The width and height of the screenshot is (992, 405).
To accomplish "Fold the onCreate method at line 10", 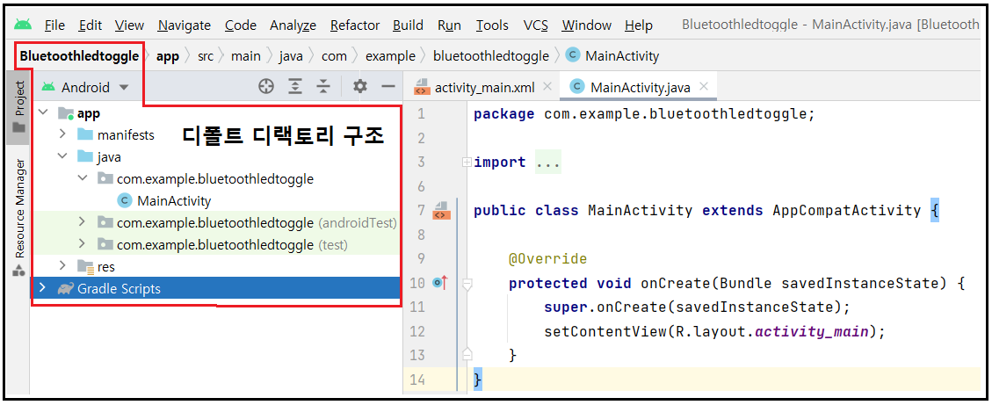I will 467,284.
